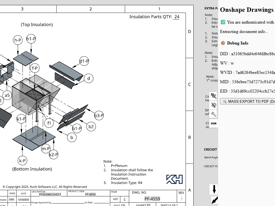The width and height of the screenshot is (275, 206).
Task: Select the b3-P balloon callout
Action: click(99, 116)
